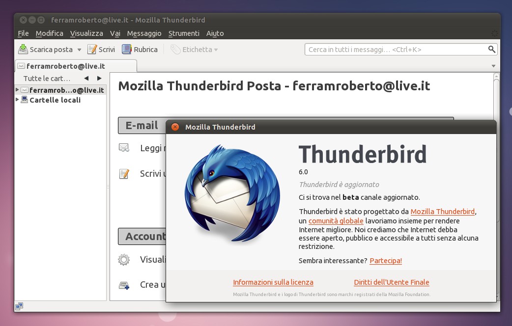Open the Visualizza menu
This screenshot has width=512, height=326.
coord(86,33)
